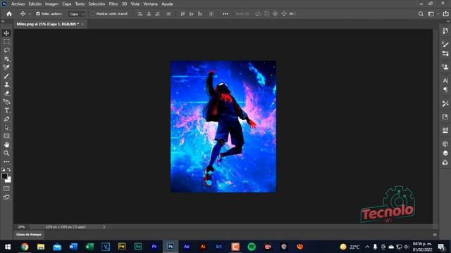Select the Paint Bucket gradient tool
This screenshot has height=253, width=451.
coord(6,102)
